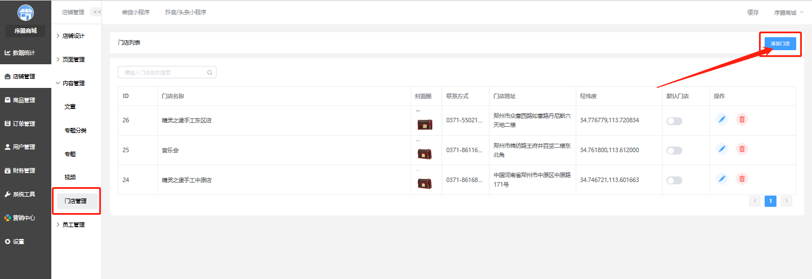The height and width of the screenshot is (279, 812).
Task: Select 专题 under 内容管理
Action: tap(70, 154)
